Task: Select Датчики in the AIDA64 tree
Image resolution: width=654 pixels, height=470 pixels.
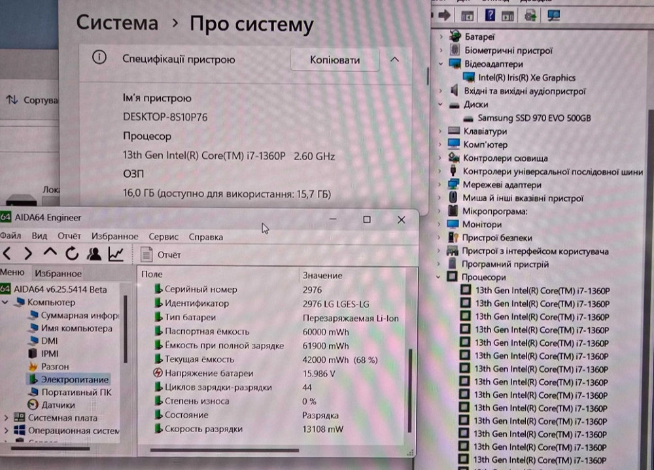Action: click(x=58, y=405)
